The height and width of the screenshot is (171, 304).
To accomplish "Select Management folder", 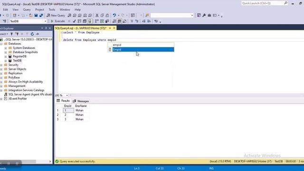I will tap(17, 86).
